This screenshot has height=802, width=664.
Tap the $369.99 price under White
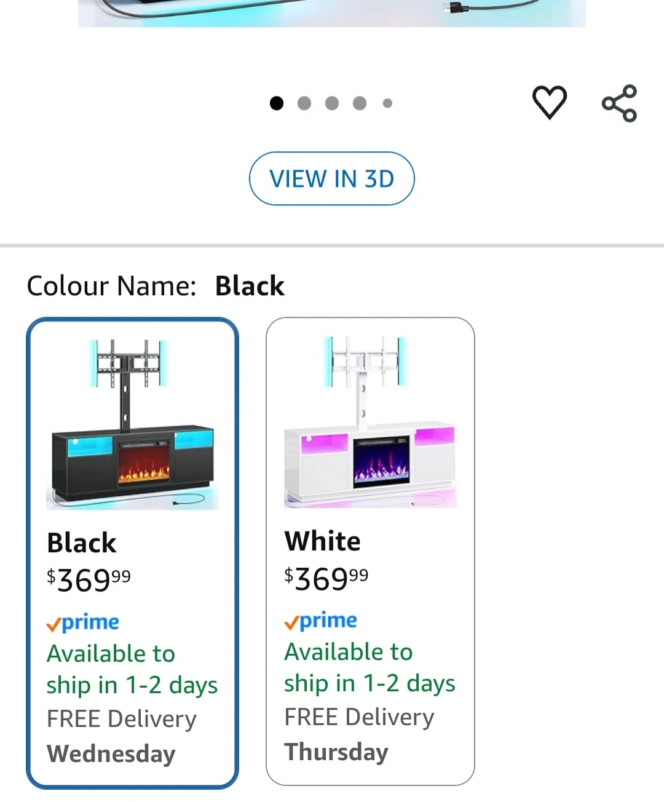click(x=326, y=578)
